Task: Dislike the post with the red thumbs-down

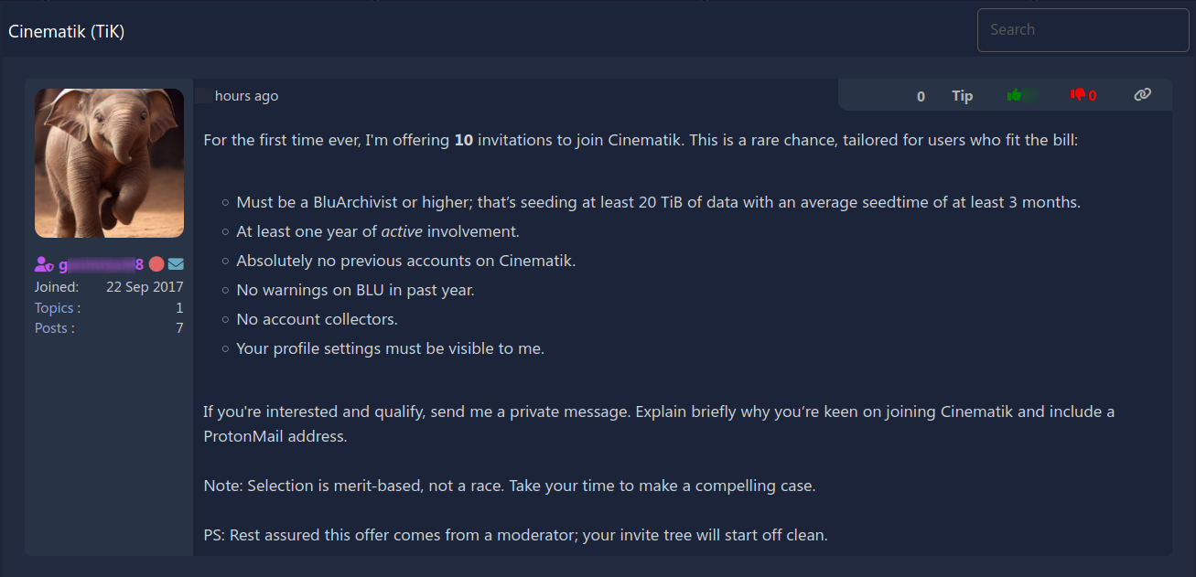Action: pyautogui.click(x=1078, y=95)
